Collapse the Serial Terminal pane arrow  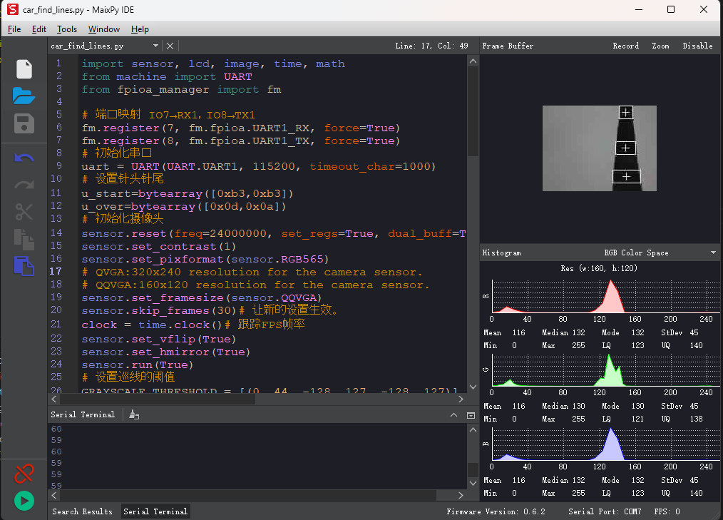click(x=454, y=414)
